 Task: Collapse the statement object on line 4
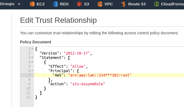tap(32, 62)
